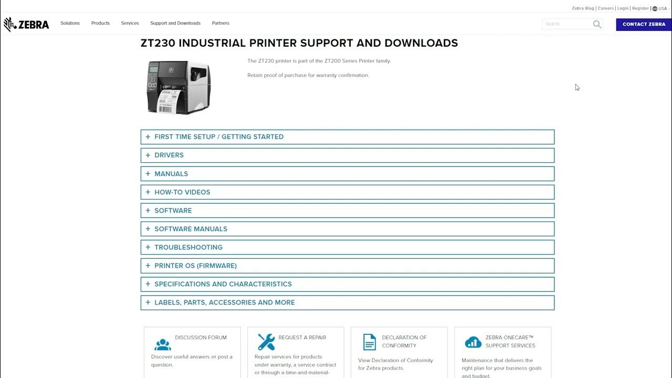Viewport: 672px width, 378px height.
Task: Open the Declaration of Conformity card title
Action: 404,341
